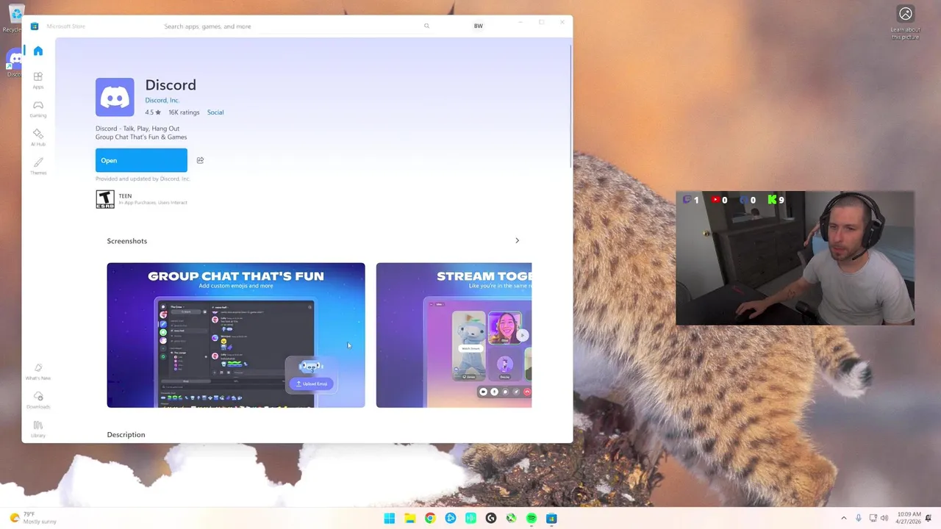Open File Explorer from taskbar
Viewport: 941px width, 529px height.
click(x=409, y=518)
